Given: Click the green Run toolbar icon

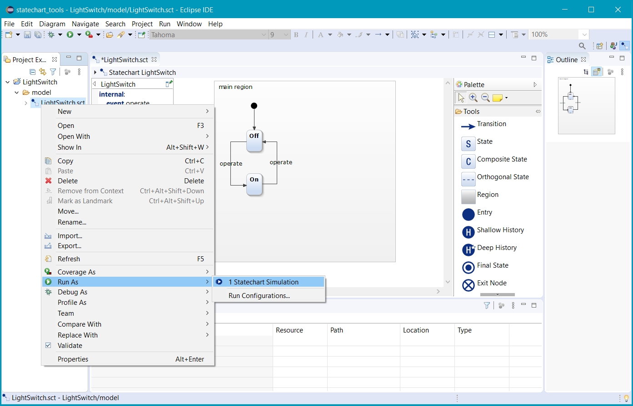Looking at the screenshot, I should (x=70, y=34).
